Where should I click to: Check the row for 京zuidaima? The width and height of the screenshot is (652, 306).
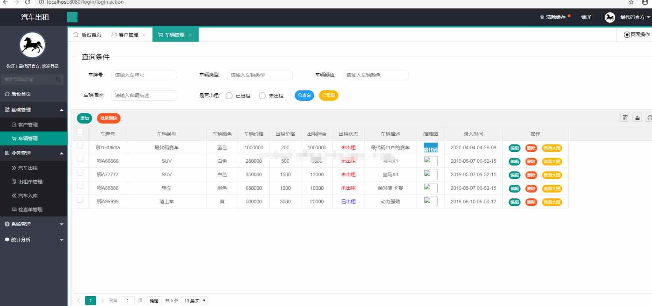point(80,146)
